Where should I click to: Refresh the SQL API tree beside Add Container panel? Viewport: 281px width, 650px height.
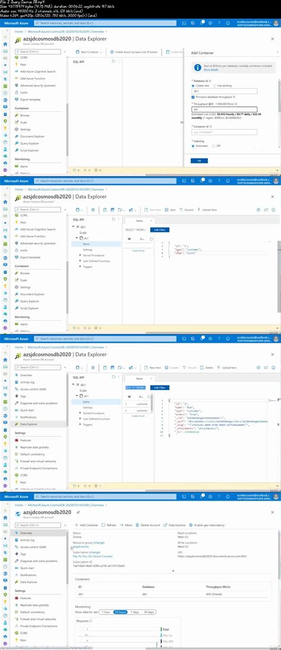(114, 61)
